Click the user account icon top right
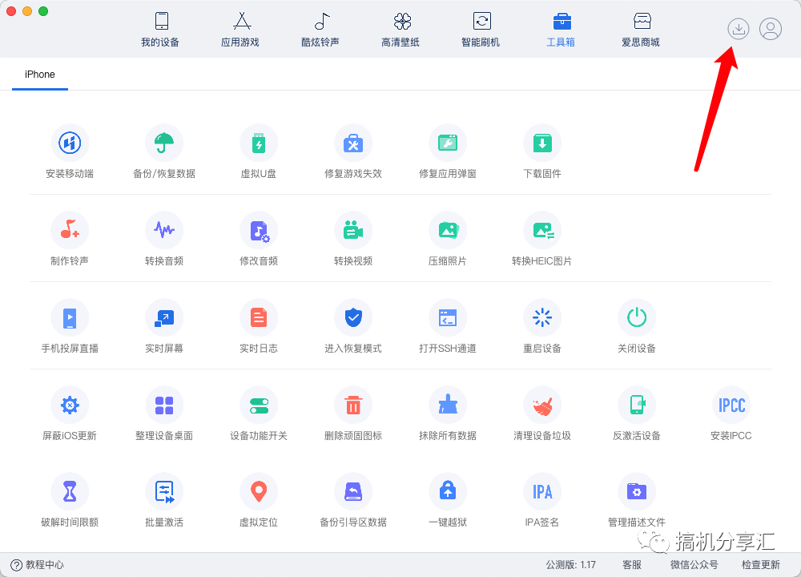This screenshot has height=577, width=801. click(x=770, y=28)
